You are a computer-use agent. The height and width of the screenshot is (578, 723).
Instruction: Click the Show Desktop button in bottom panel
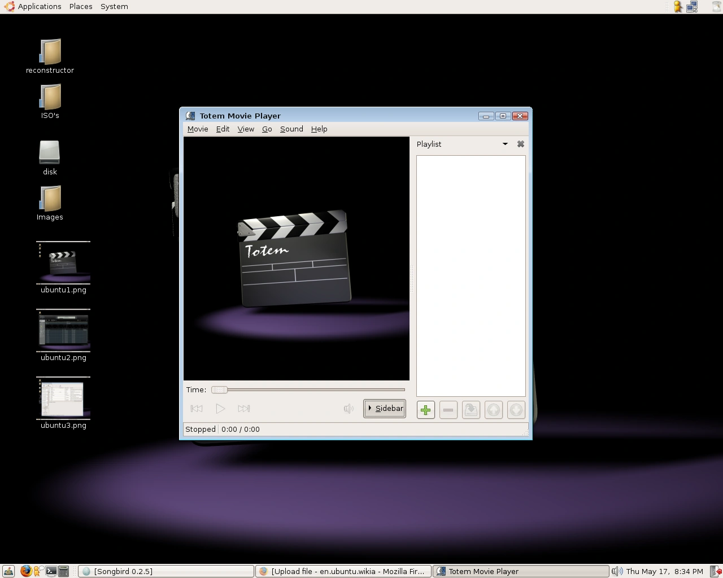pos(8,571)
